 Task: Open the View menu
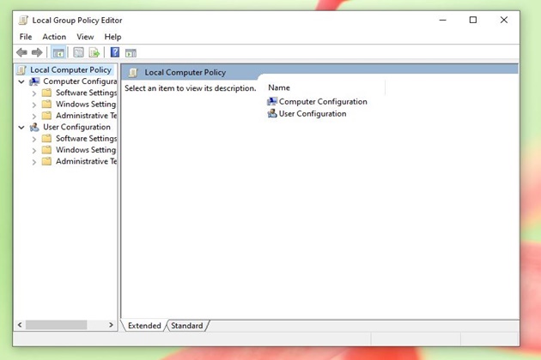(85, 37)
